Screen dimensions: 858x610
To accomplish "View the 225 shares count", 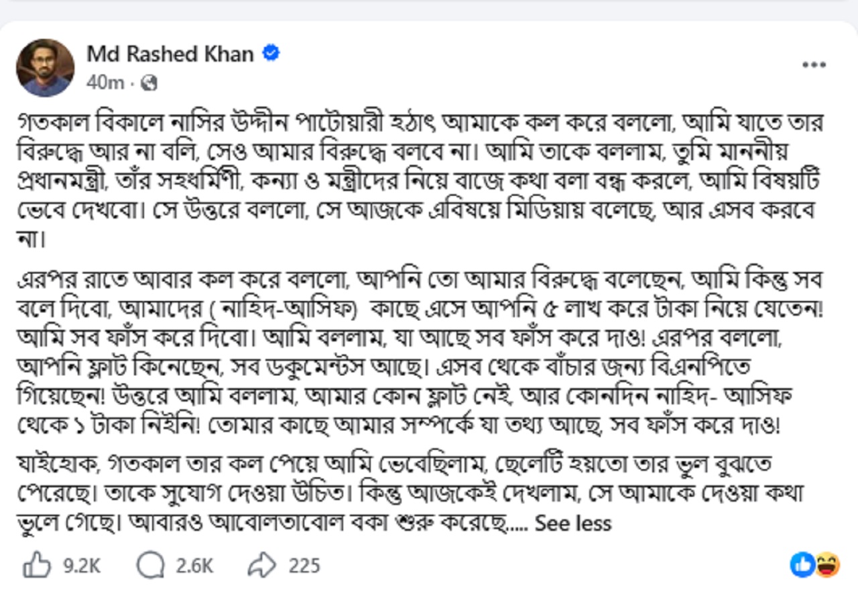I will point(304,566).
